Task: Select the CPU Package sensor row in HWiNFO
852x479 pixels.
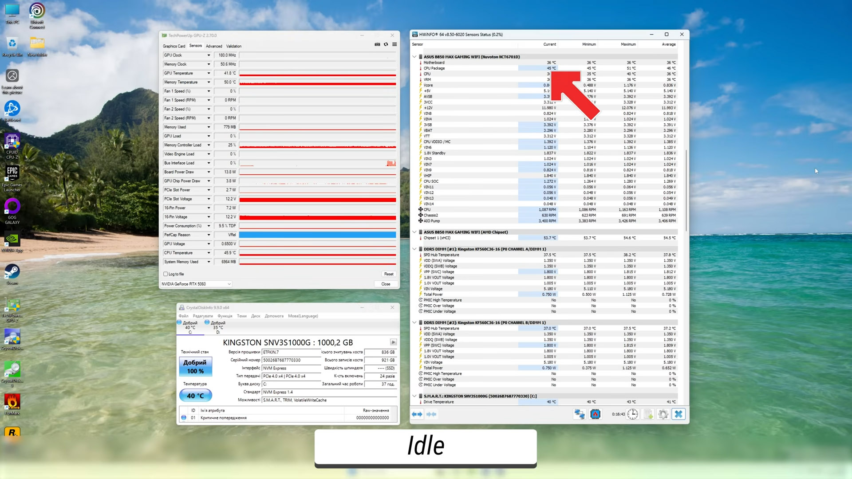Action: 548,68
